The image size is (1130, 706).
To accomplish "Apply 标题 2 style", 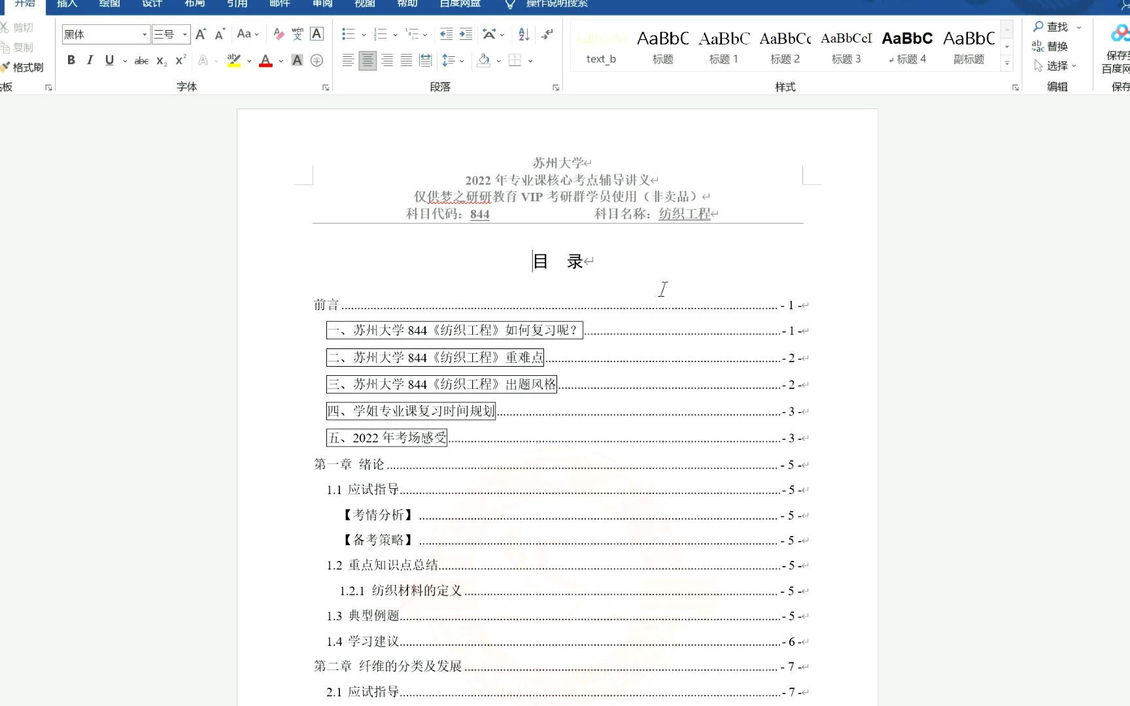I will (785, 47).
